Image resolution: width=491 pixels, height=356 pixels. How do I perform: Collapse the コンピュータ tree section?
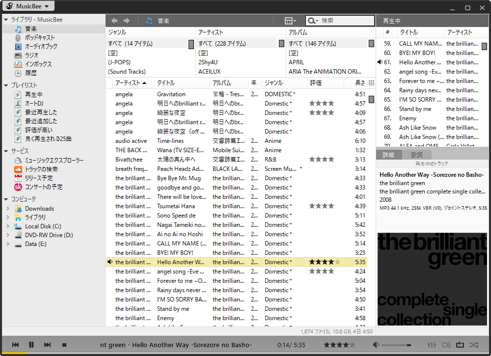[x=6, y=199]
